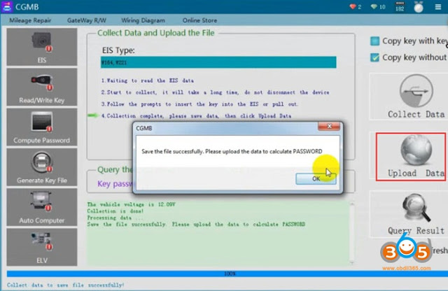Screen dimensions: 448x291
Task: Select Compute Password in sidebar
Action: pos(42,127)
